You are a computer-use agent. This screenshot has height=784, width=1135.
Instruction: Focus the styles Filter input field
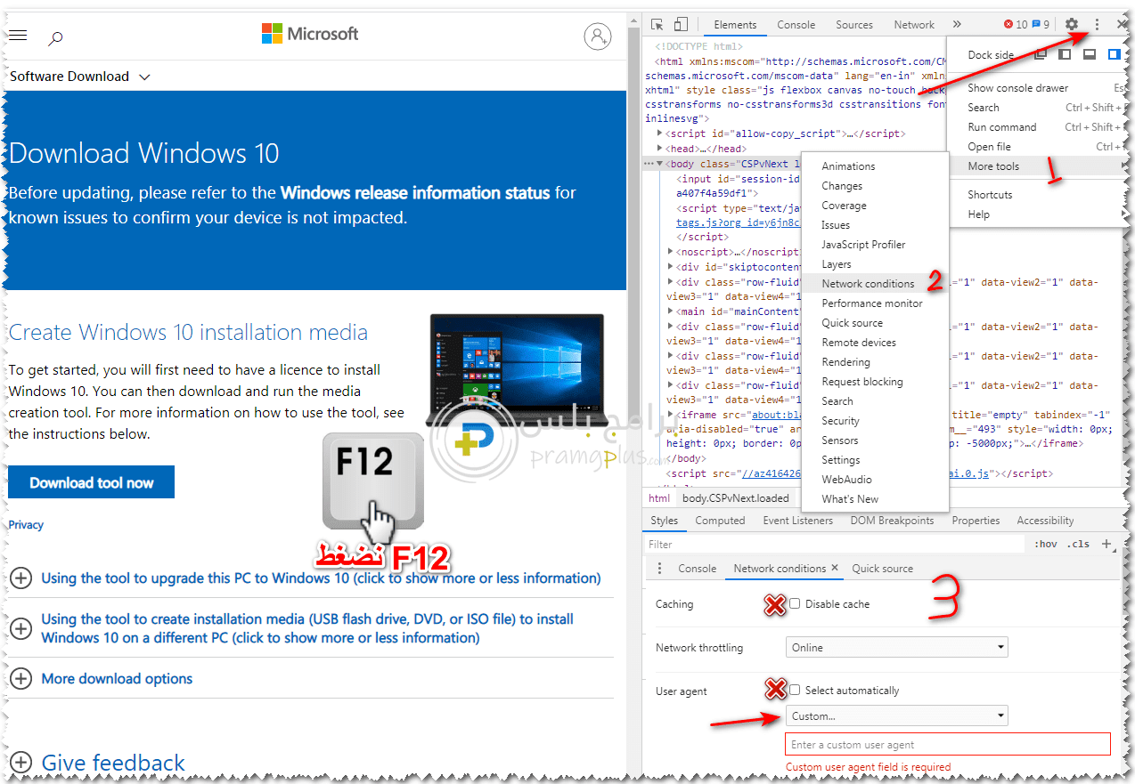(835, 544)
